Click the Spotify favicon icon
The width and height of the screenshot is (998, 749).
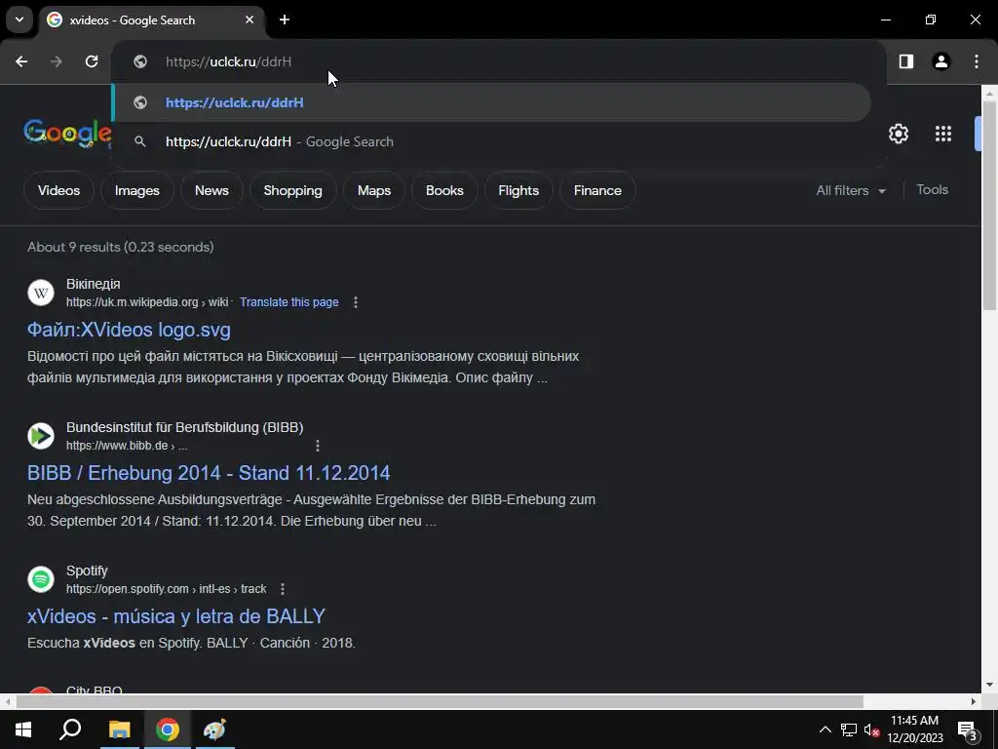pyautogui.click(x=41, y=579)
